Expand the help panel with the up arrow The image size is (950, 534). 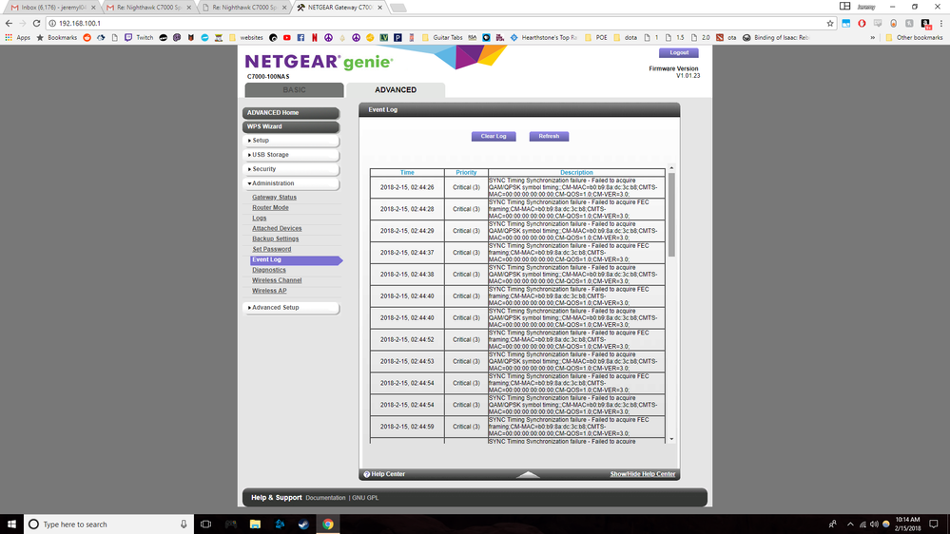(528, 474)
